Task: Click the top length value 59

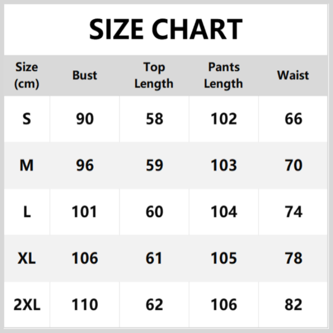Action: (154, 166)
